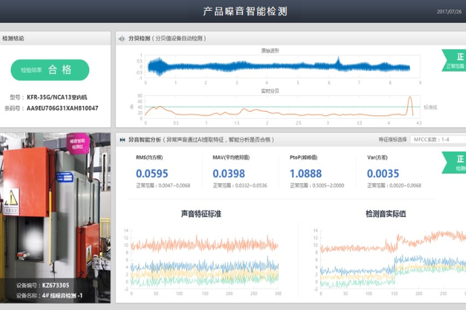Click the green status ribbon in anomaly analysis panel
This screenshot has width=466, height=310.
click(455, 162)
